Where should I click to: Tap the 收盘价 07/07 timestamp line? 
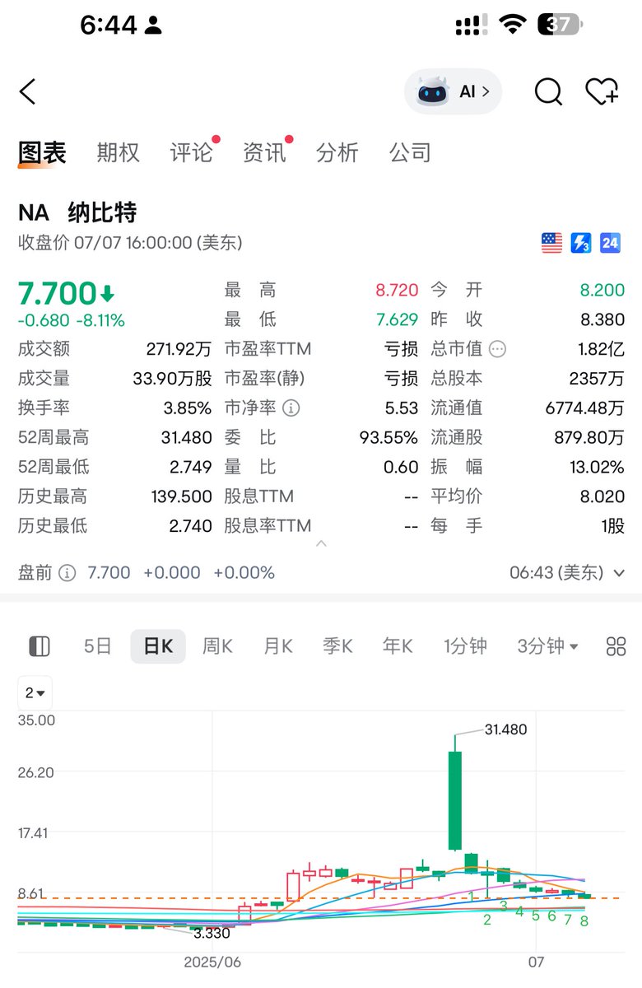130,243
